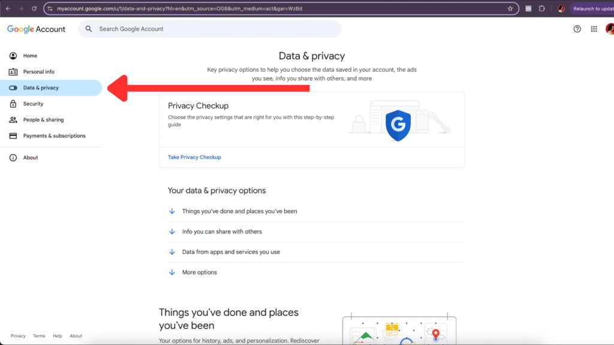The image size is (614, 345).
Task: Click the search magnifier icon
Action: [x=89, y=29]
